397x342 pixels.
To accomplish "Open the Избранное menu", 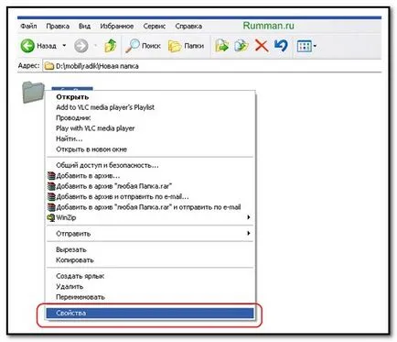I will (117, 27).
